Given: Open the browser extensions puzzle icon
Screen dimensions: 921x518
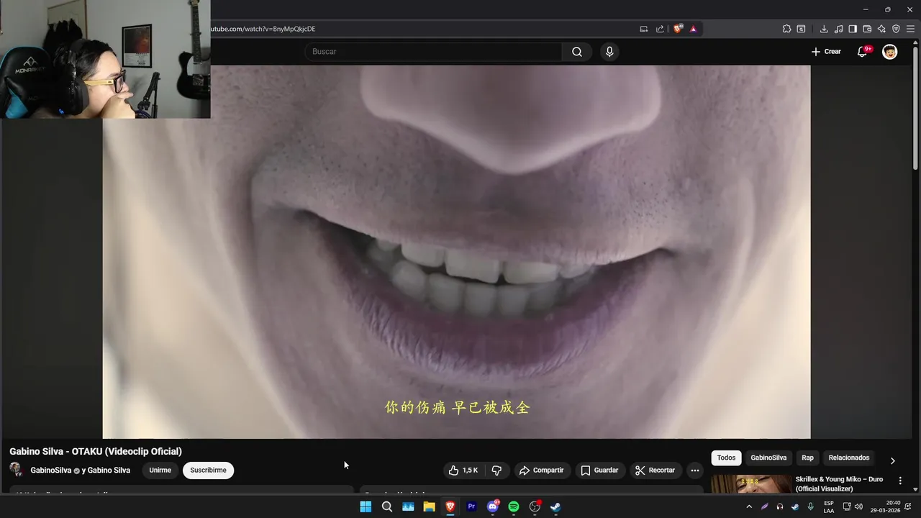Looking at the screenshot, I should coord(787,29).
